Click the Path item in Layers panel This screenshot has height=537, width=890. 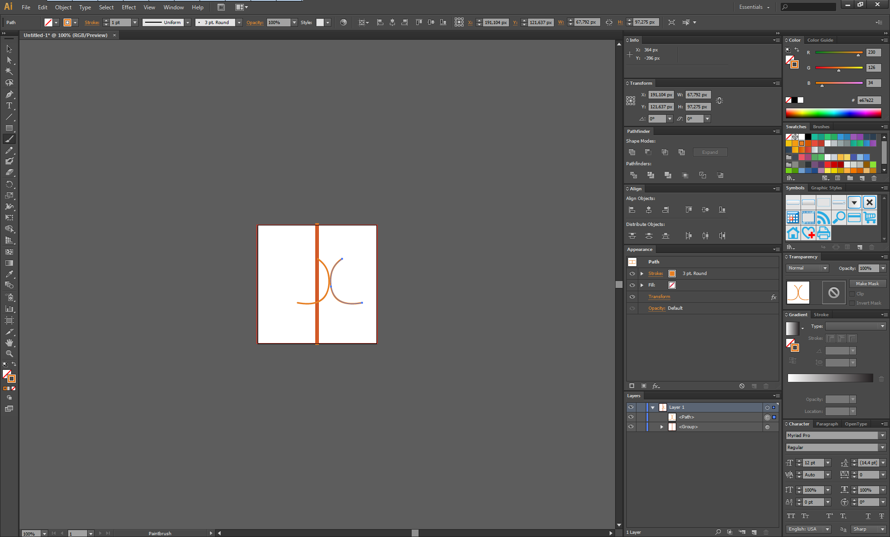tap(686, 416)
